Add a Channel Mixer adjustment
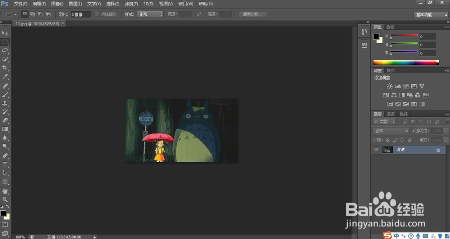 [x=418, y=95]
